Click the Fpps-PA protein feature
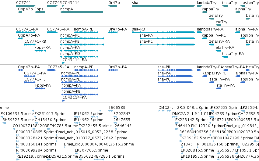Image resolution: width=259 pixels, height=161 pixels. (40, 88)
